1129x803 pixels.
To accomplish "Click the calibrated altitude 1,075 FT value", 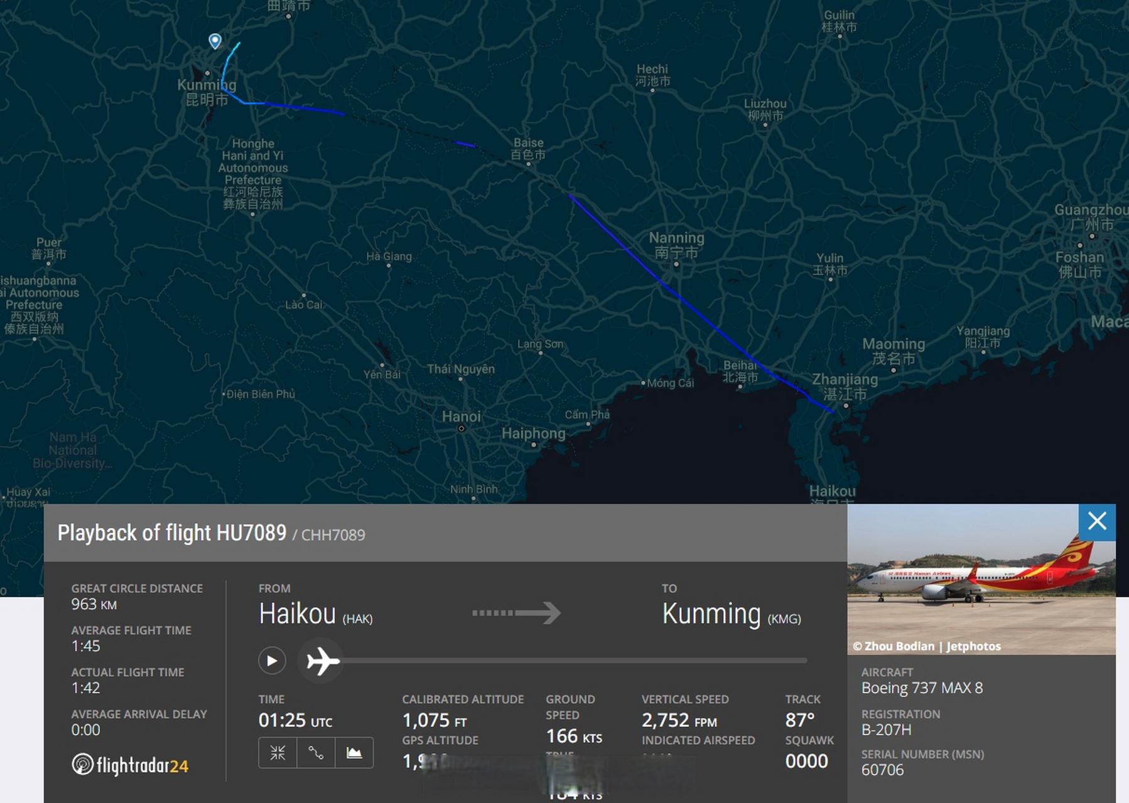I will pyautogui.click(x=435, y=720).
